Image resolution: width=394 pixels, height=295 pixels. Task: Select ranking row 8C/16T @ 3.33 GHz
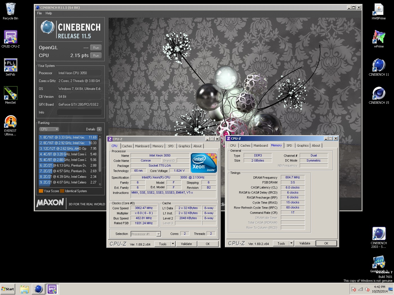[68, 137]
